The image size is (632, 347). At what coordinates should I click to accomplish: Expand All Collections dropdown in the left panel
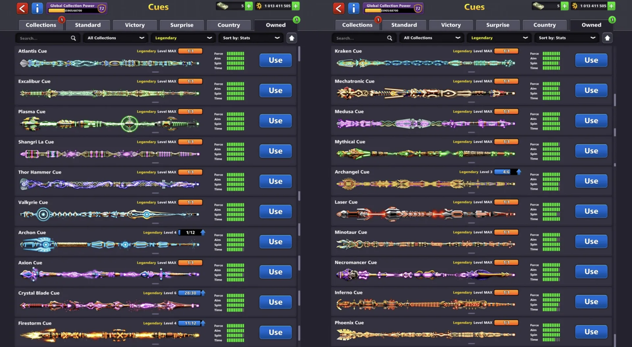coord(115,38)
